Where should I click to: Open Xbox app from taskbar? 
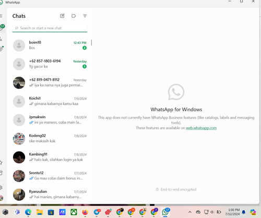[x=74, y=212]
